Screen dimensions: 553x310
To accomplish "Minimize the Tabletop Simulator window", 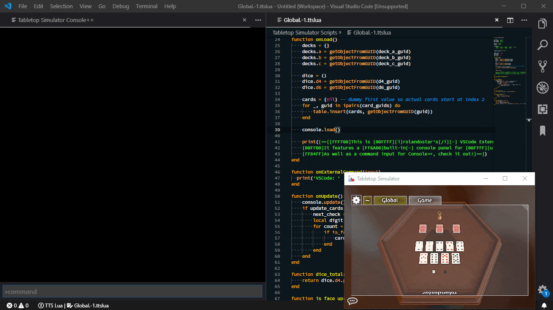I will click(486, 178).
